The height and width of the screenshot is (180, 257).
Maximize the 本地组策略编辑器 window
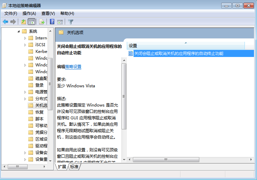tap(237, 6)
